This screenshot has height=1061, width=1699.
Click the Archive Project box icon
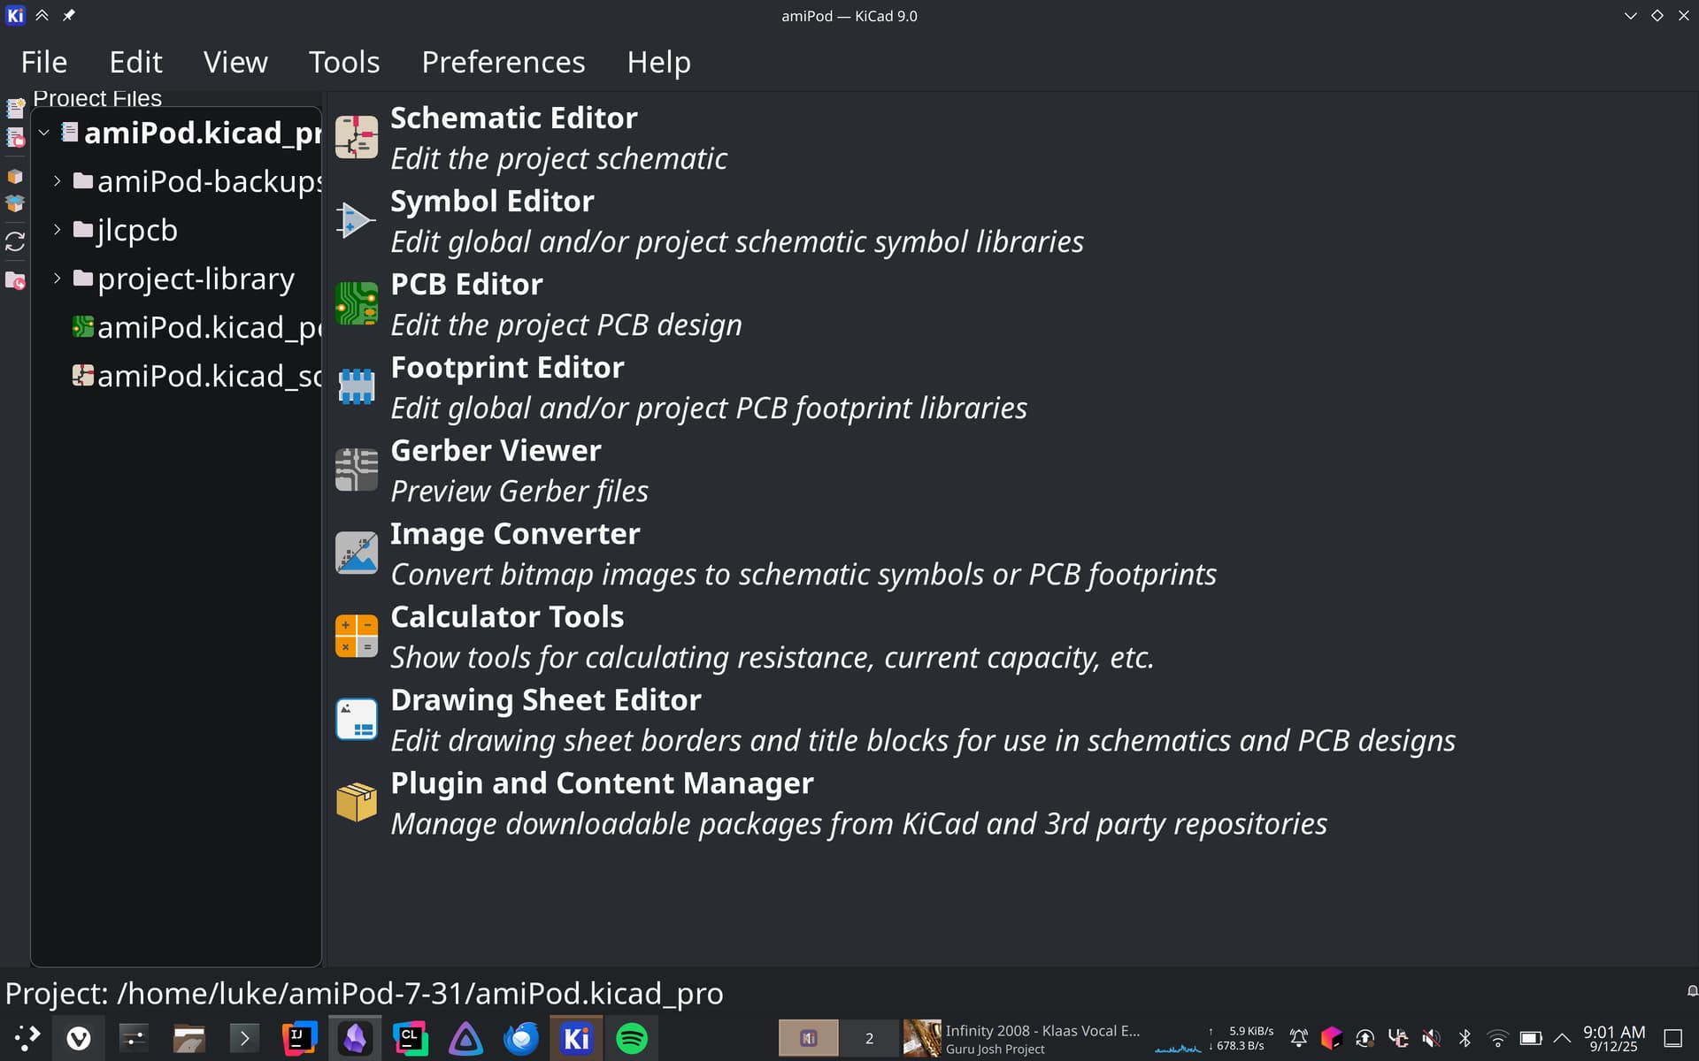[x=15, y=176]
